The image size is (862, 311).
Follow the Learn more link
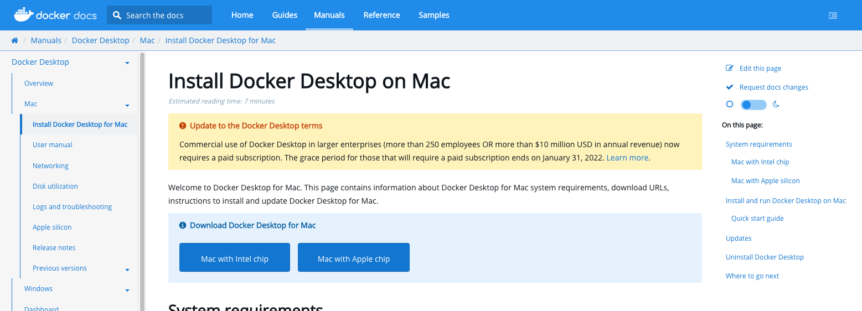[627, 158]
